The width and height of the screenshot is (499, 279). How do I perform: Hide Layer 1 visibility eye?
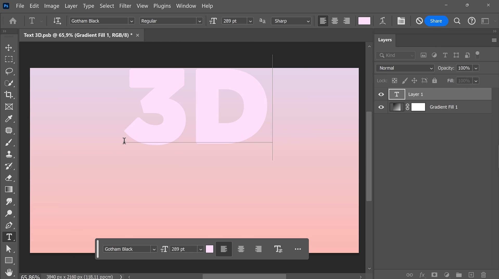381,94
